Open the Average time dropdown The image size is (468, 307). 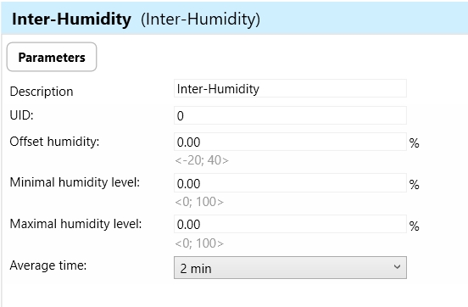pos(290,268)
